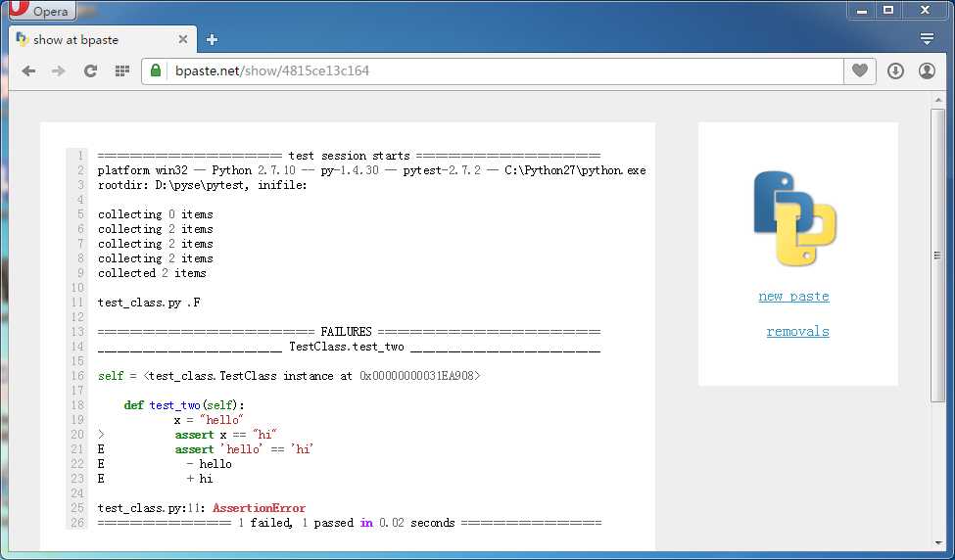
Task: Open the 'removals' link
Action: 798,332
